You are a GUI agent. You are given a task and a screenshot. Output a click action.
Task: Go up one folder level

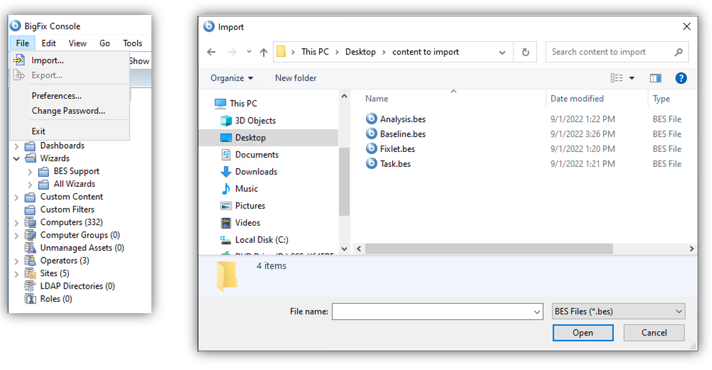point(263,52)
